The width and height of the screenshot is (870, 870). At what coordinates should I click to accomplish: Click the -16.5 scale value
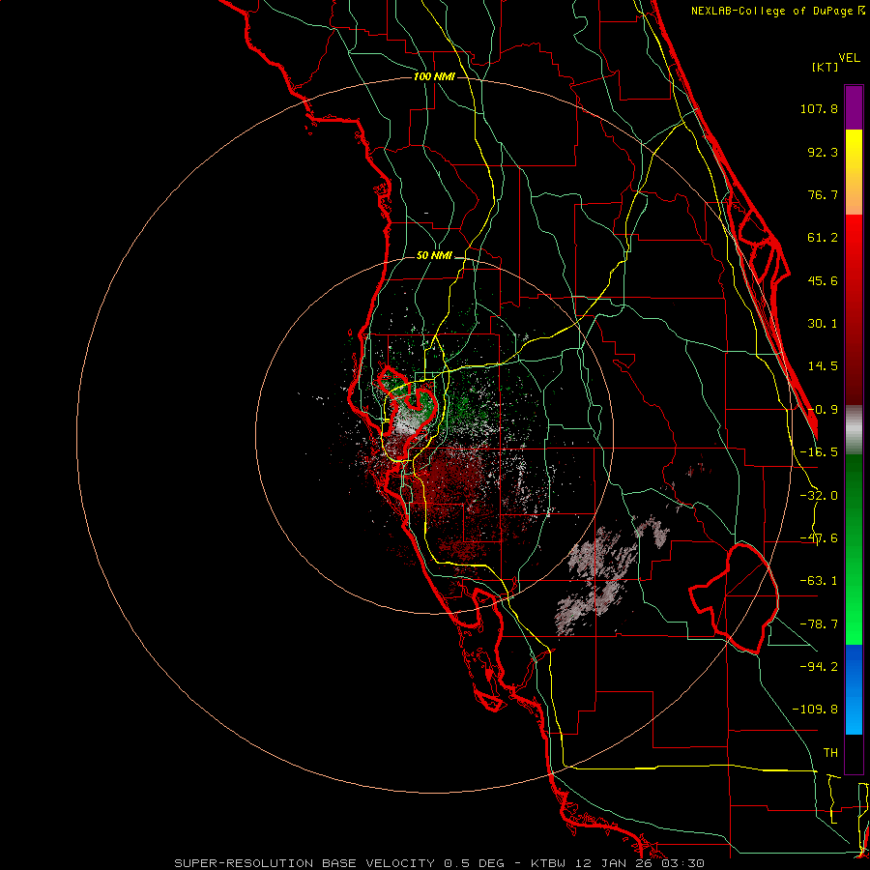[x=819, y=452]
